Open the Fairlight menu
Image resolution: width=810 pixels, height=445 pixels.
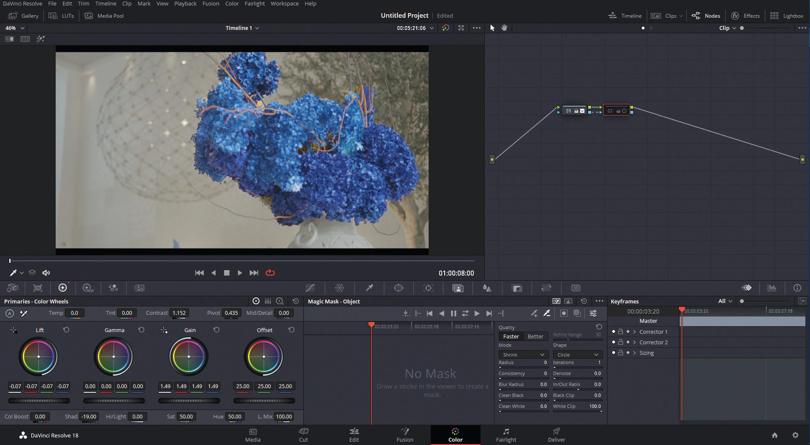point(254,3)
